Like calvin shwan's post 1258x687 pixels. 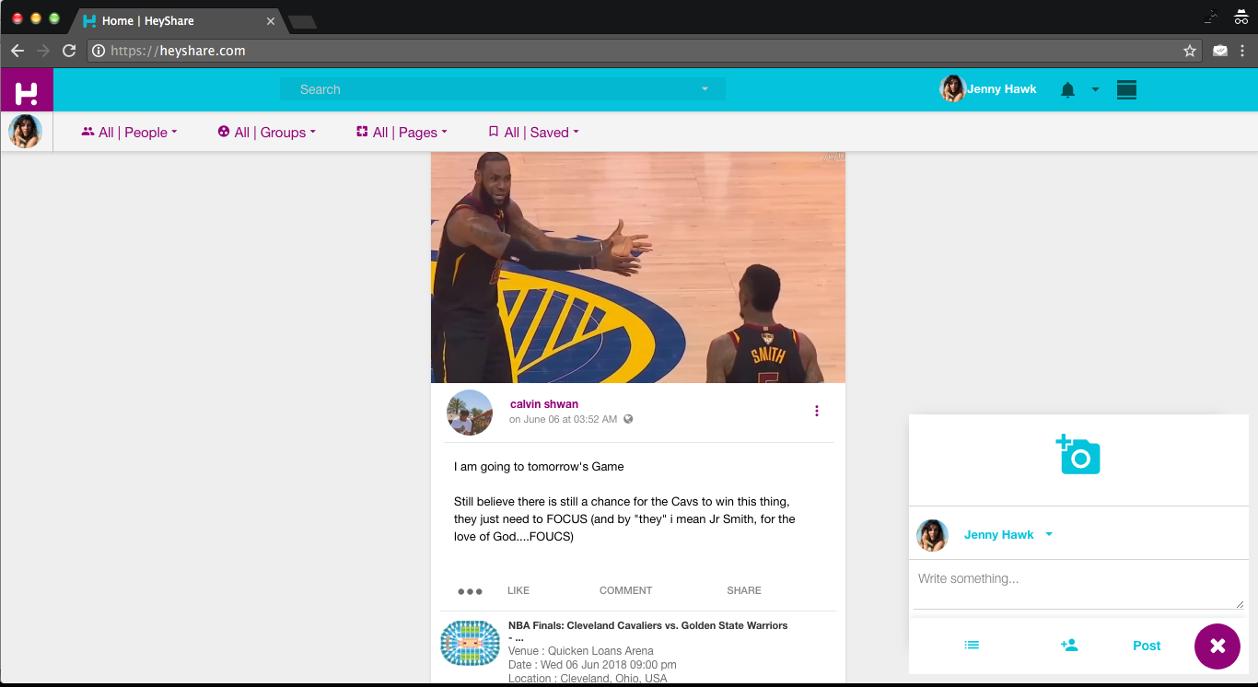518,590
